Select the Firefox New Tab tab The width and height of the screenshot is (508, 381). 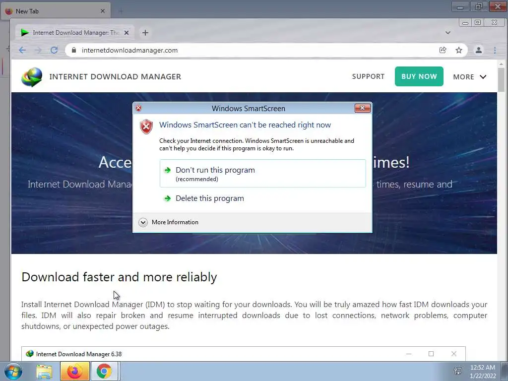point(56,11)
